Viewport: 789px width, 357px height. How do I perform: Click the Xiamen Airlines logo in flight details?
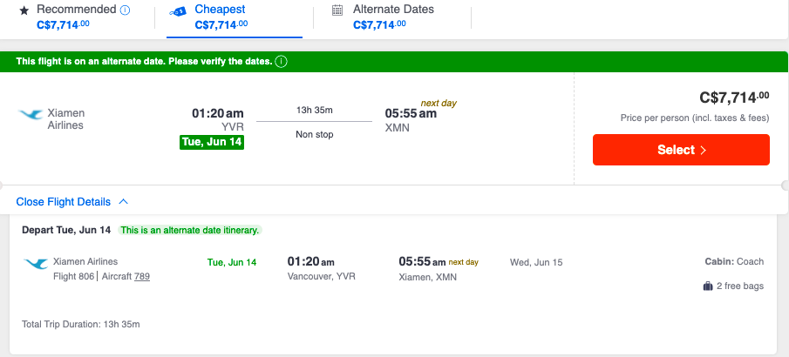point(36,263)
